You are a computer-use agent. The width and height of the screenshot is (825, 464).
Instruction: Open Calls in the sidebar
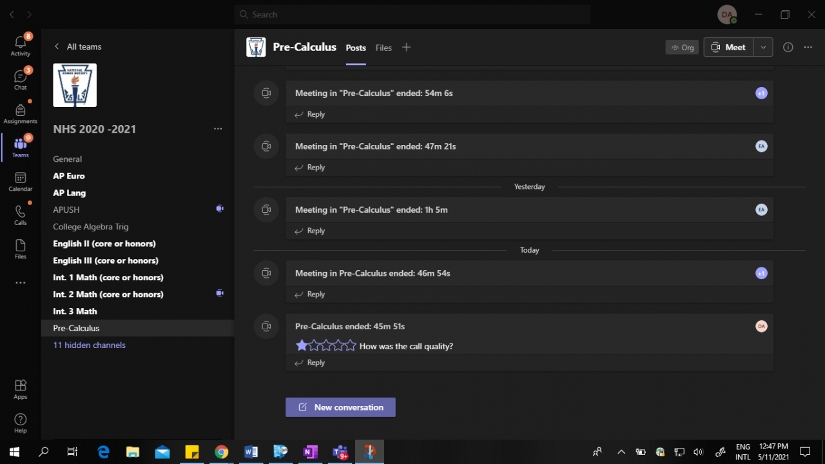point(21,214)
